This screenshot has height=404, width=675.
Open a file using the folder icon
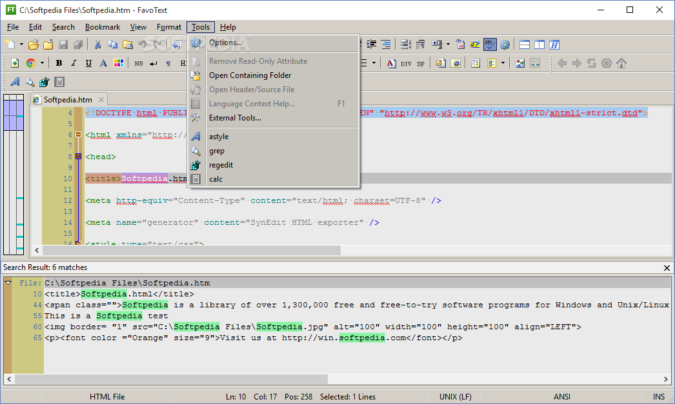pos(34,44)
